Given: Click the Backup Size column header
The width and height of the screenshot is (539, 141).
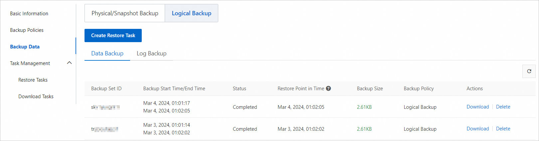Looking at the screenshot, I should tap(370, 89).
